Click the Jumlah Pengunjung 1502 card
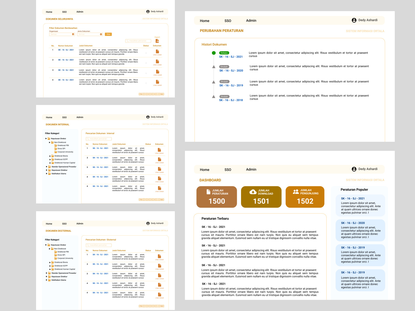Image resolution: width=415 pixels, height=311 pixels. click(x=305, y=197)
